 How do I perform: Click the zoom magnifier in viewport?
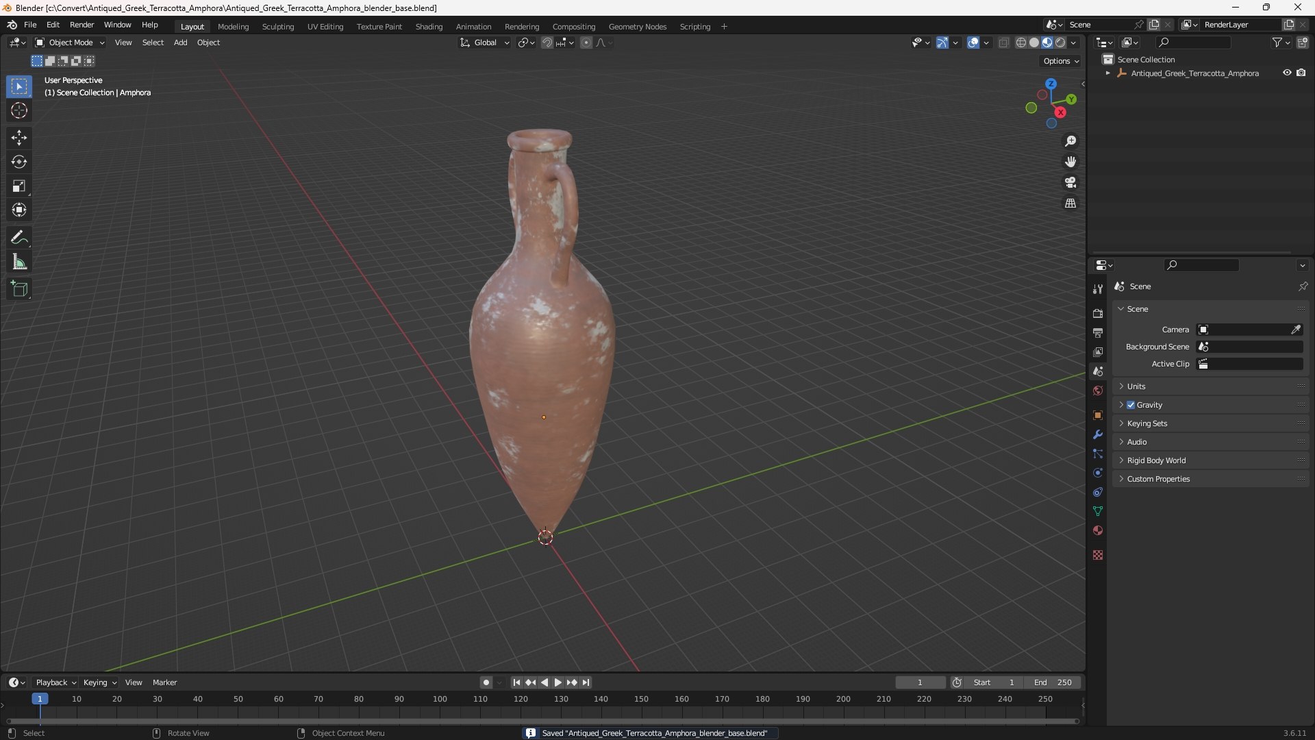tap(1070, 141)
